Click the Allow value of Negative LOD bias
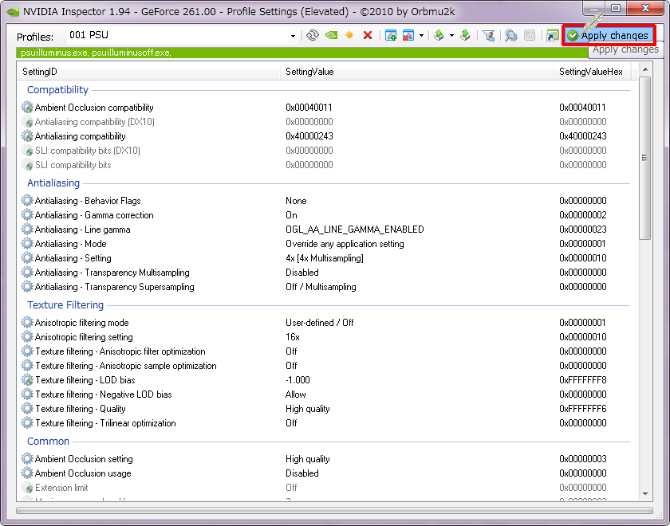Viewport: 670px width, 526px height. [296, 394]
